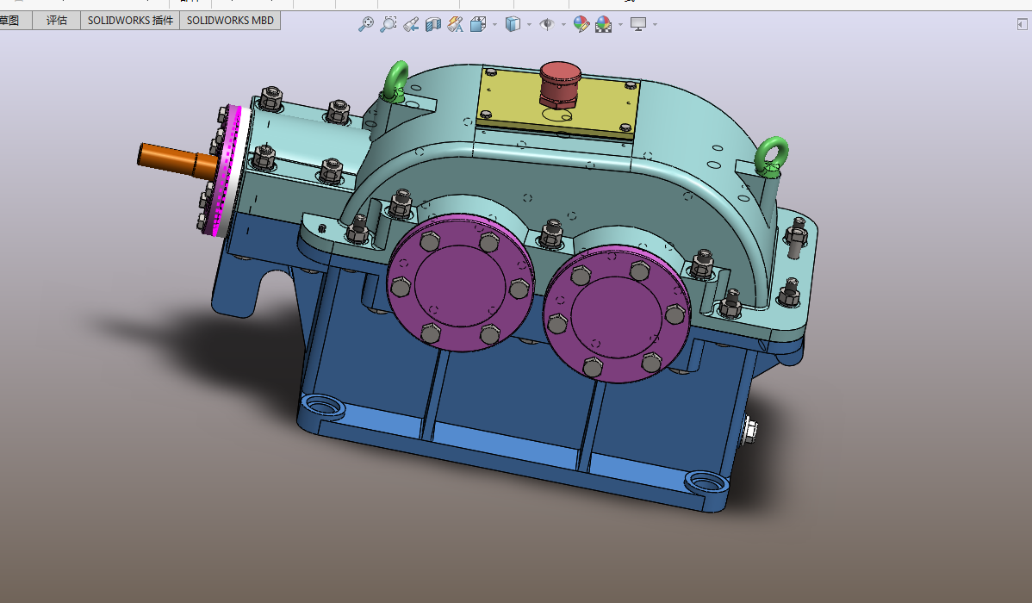Open the SOLIDWORKS 插件 tab
Viewport: 1032px width, 603px height.
click(130, 20)
